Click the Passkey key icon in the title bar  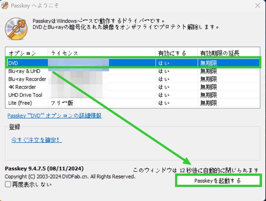point(5,5)
